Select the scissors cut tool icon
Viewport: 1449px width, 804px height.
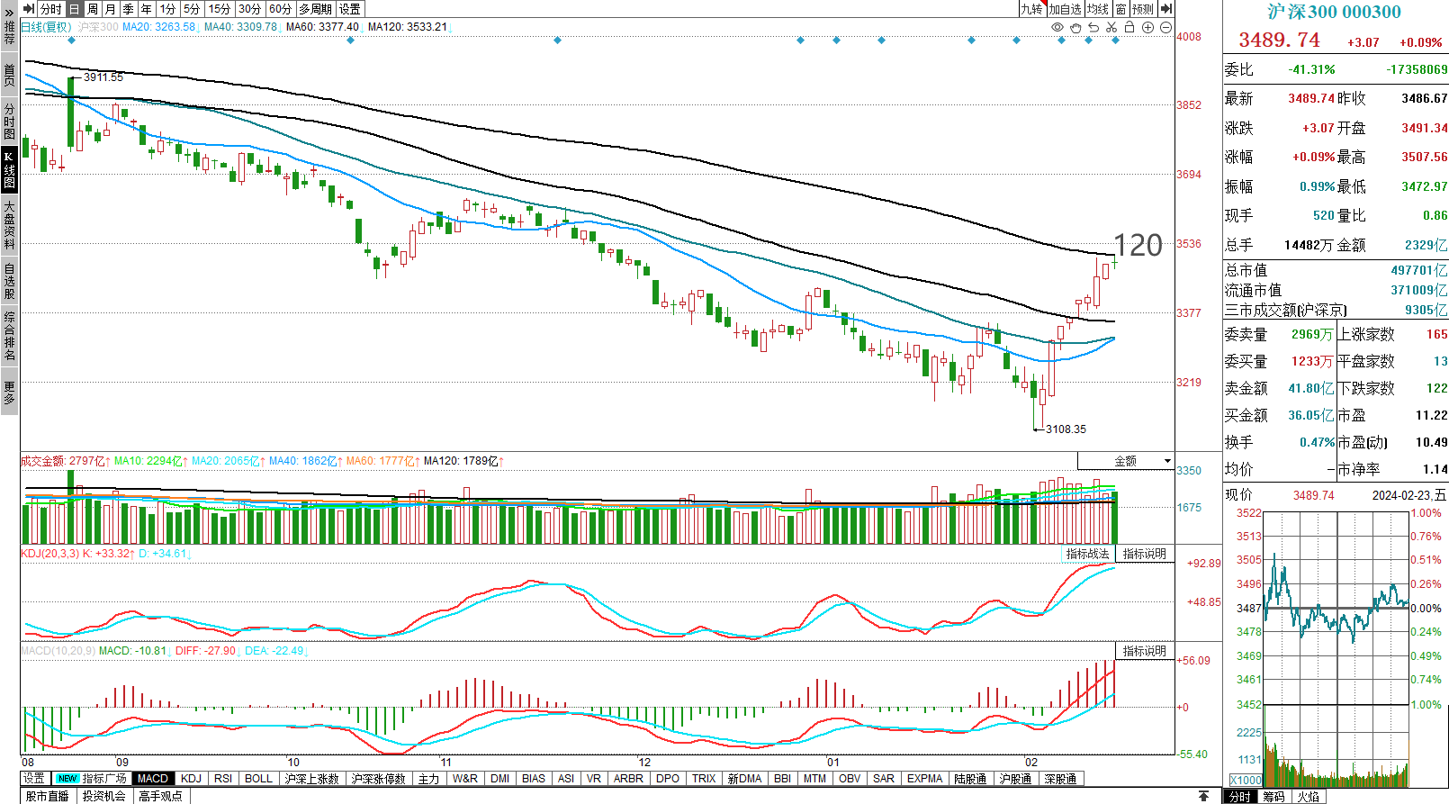(1111, 27)
